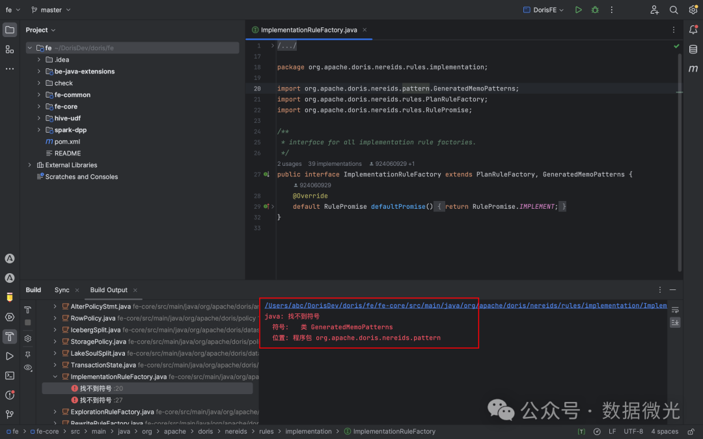The height and width of the screenshot is (439, 703).
Task: Open the editor tab options menu
Action: point(674,30)
